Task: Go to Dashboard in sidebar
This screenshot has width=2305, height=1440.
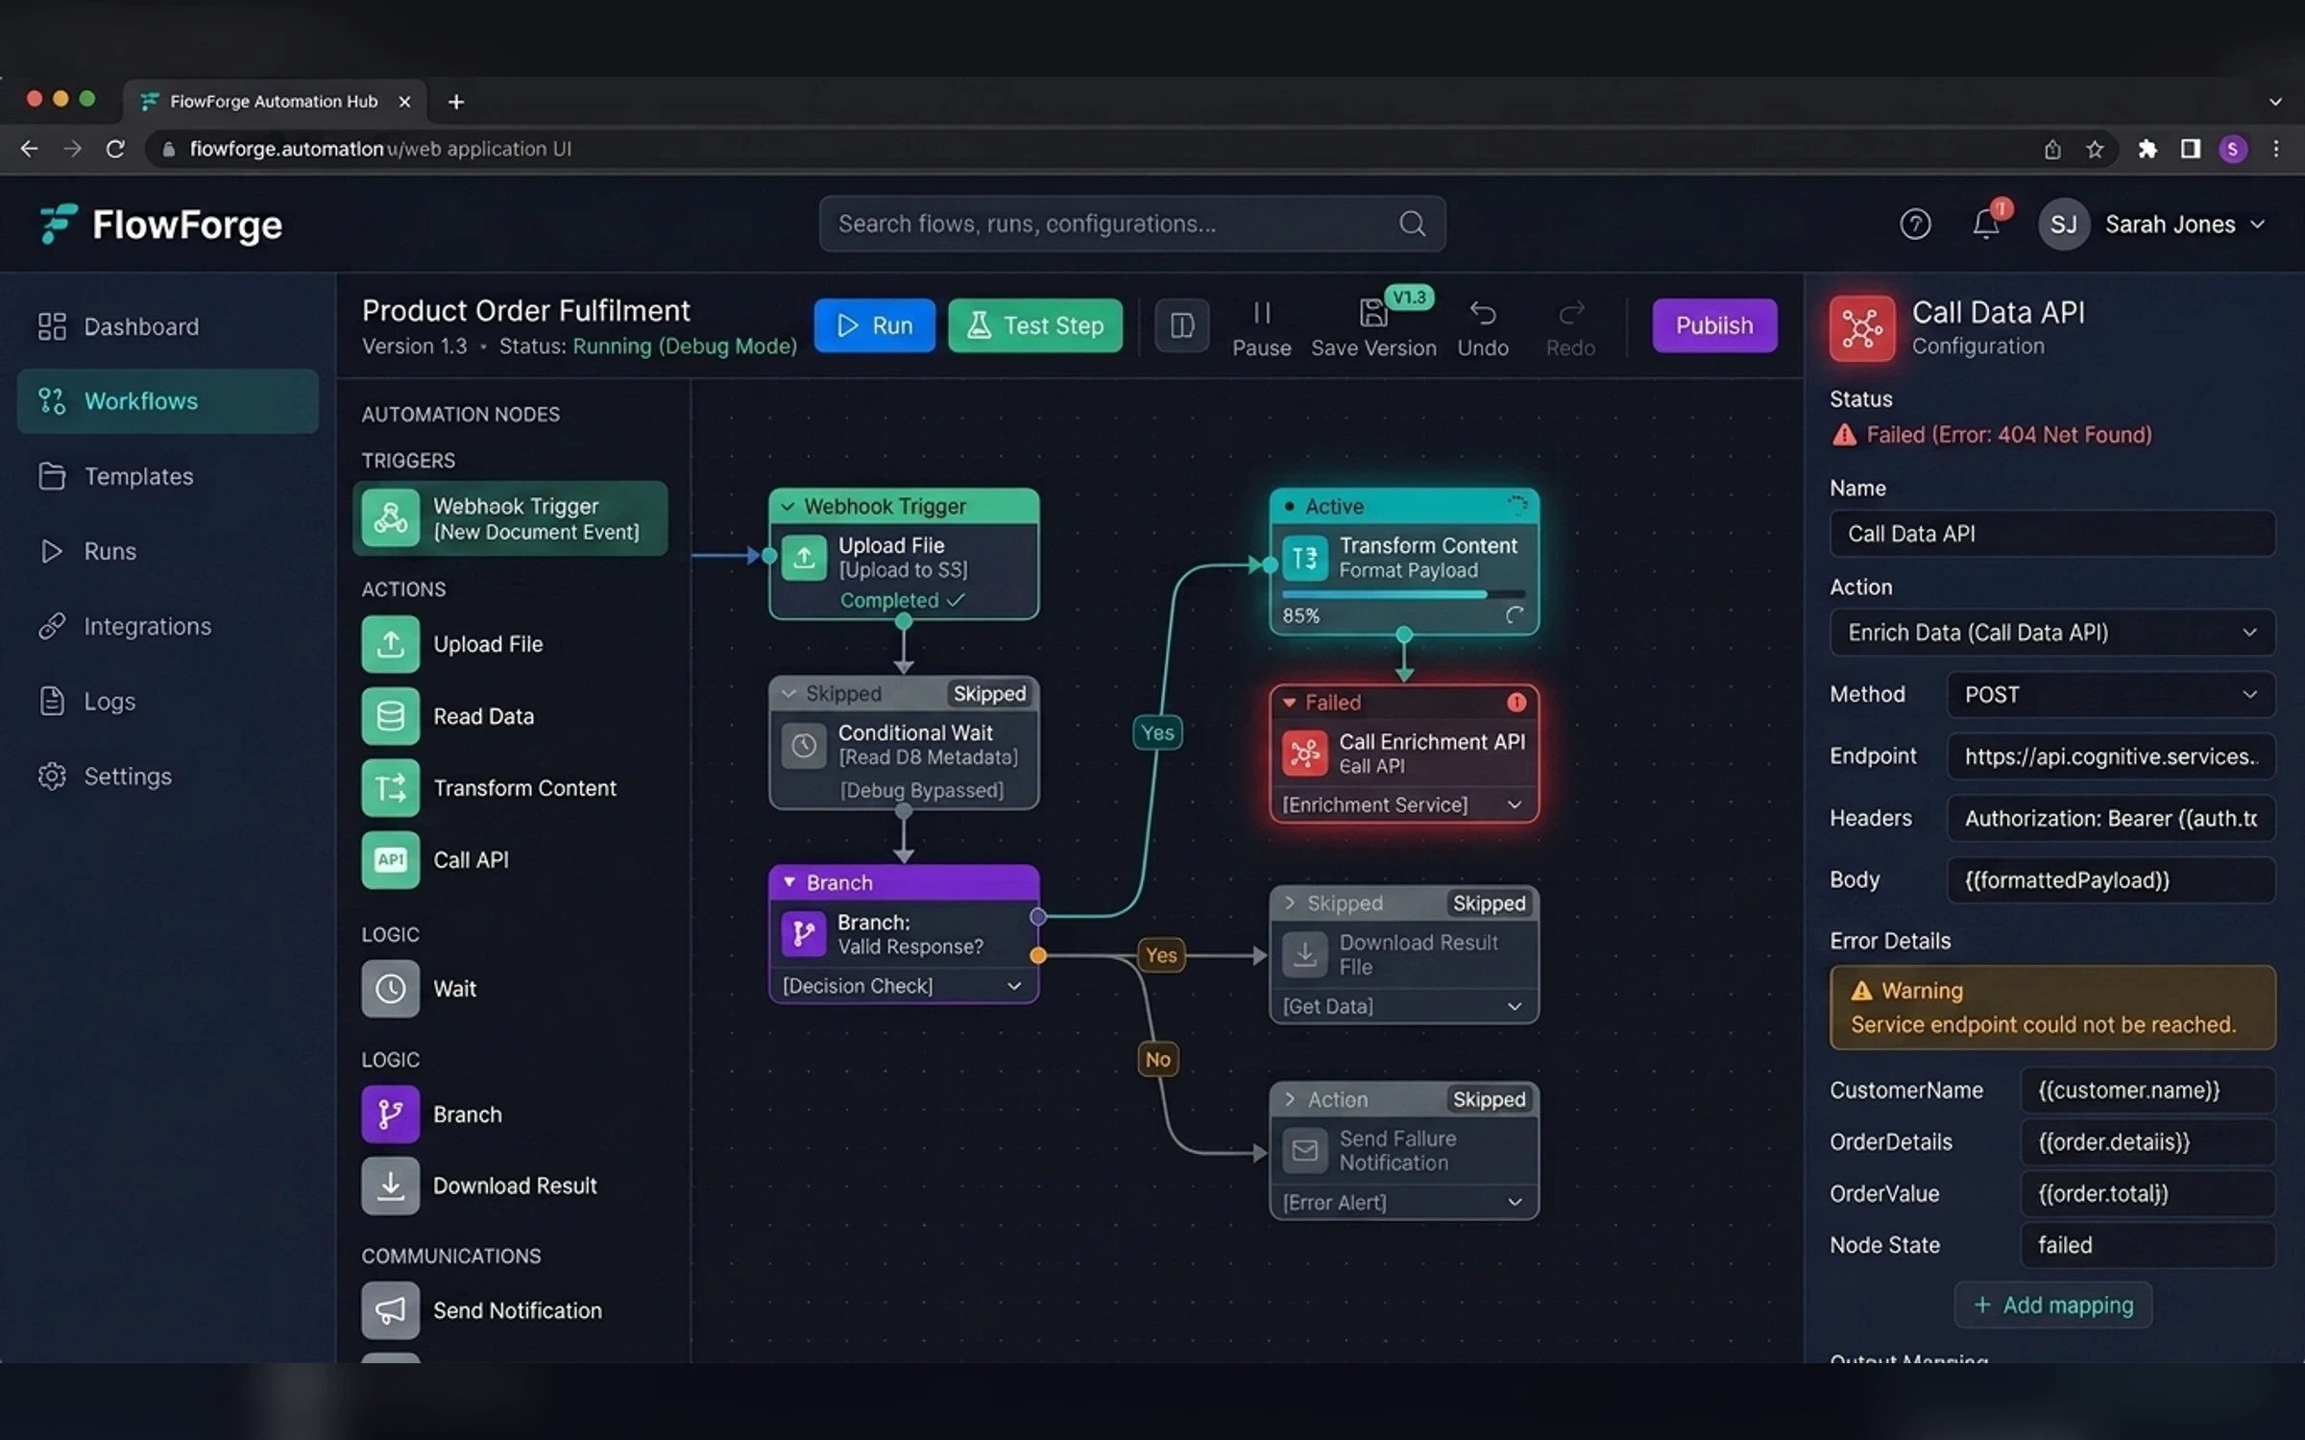Action: click(168, 326)
